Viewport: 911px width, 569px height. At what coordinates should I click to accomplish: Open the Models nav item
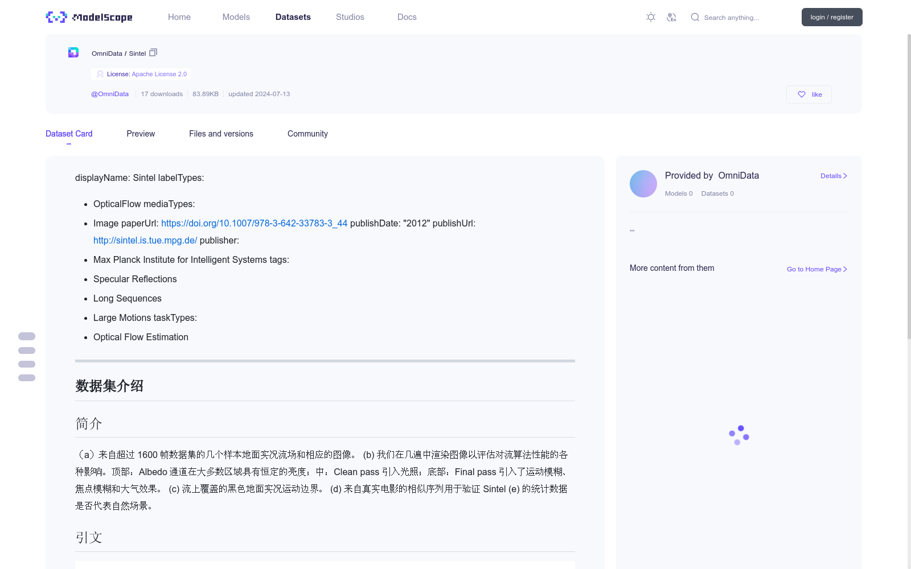236,17
